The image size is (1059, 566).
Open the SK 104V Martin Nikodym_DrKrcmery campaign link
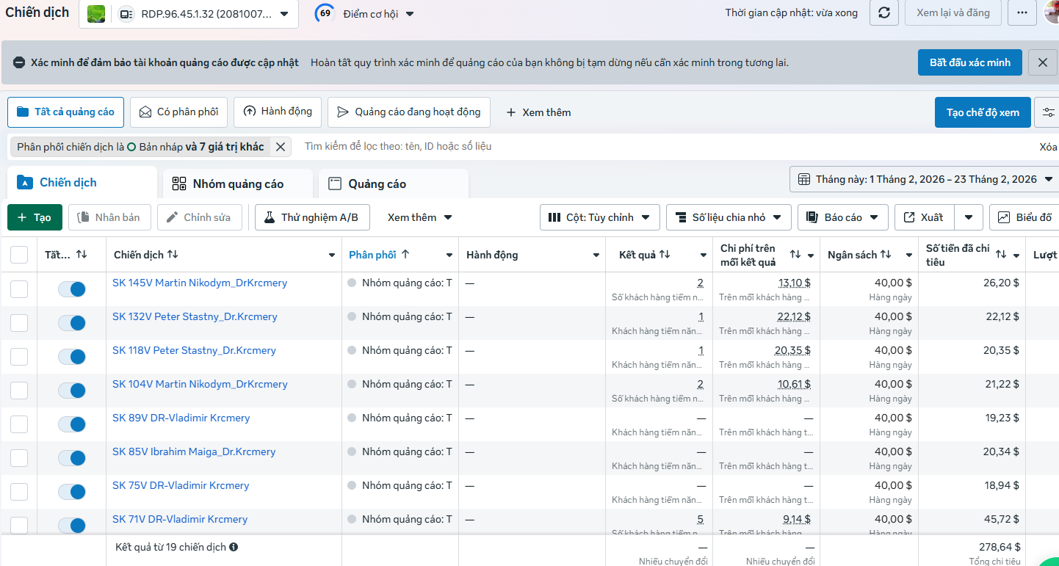pos(200,384)
